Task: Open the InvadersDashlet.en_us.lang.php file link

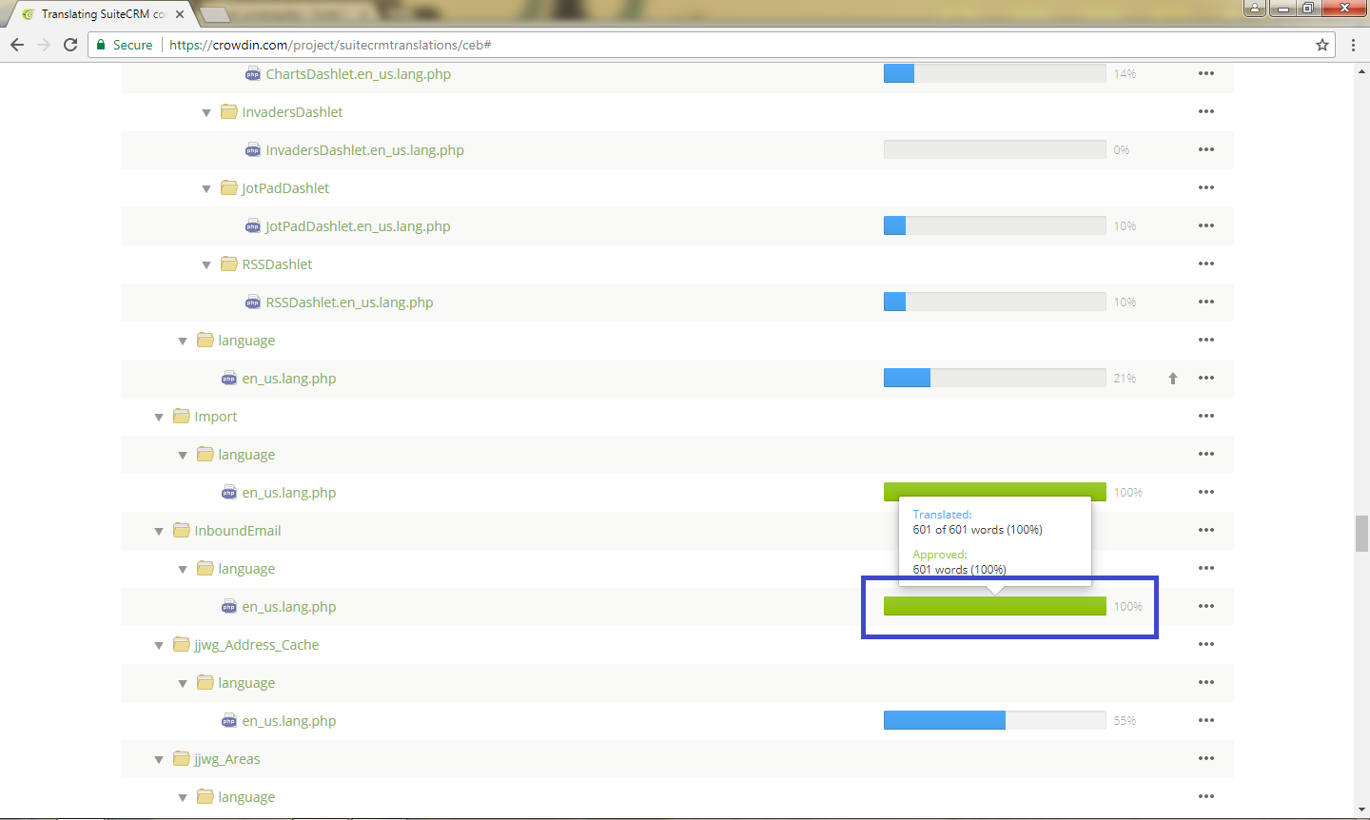Action: pos(365,150)
